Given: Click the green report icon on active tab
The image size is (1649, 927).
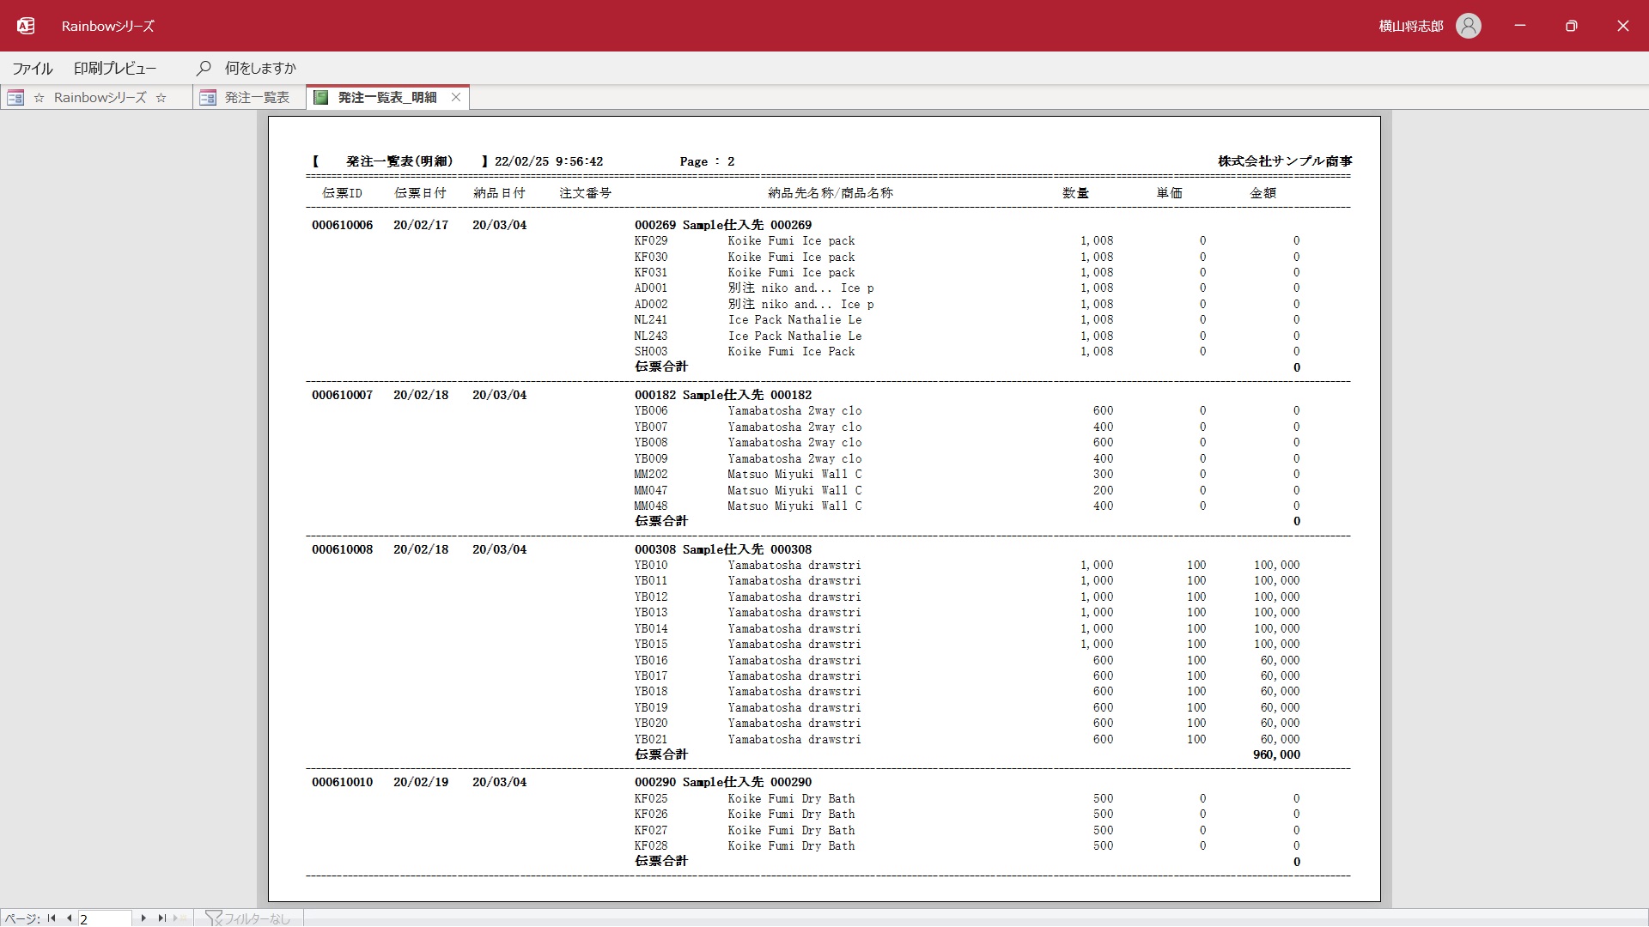Looking at the screenshot, I should pyautogui.click(x=321, y=98).
